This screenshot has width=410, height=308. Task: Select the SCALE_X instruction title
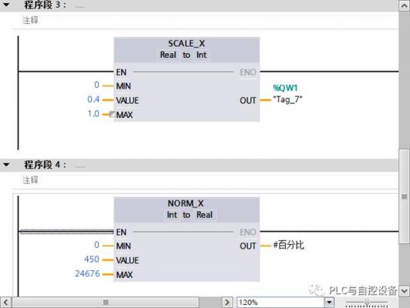pos(187,43)
